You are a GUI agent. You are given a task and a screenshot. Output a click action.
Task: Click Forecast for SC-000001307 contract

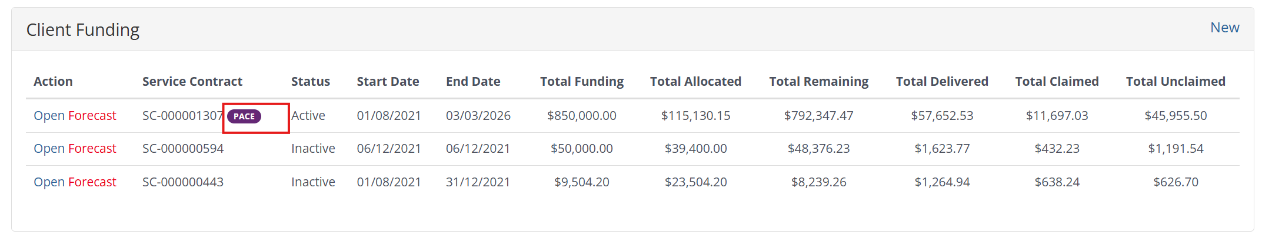coord(92,116)
